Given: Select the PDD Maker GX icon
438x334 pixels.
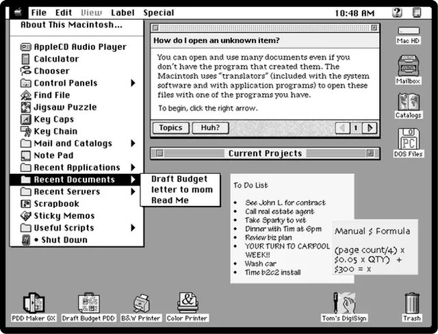Looking at the screenshot, I should pos(34,303).
